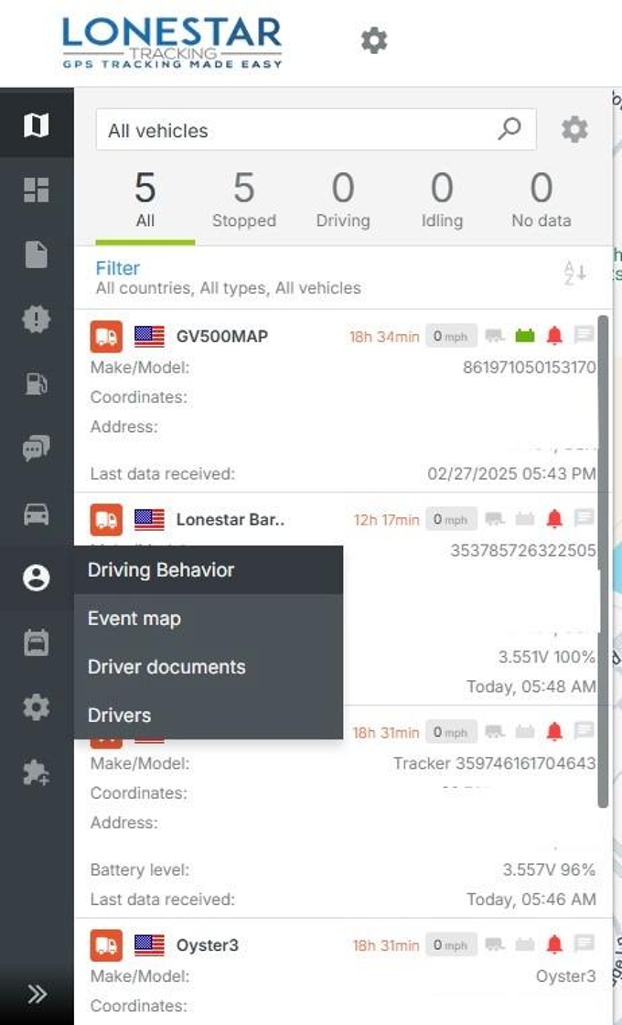Image resolution: width=622 pixels, height=1025 pixels.
Task: Click the Filter link
Action: point(118,268)
